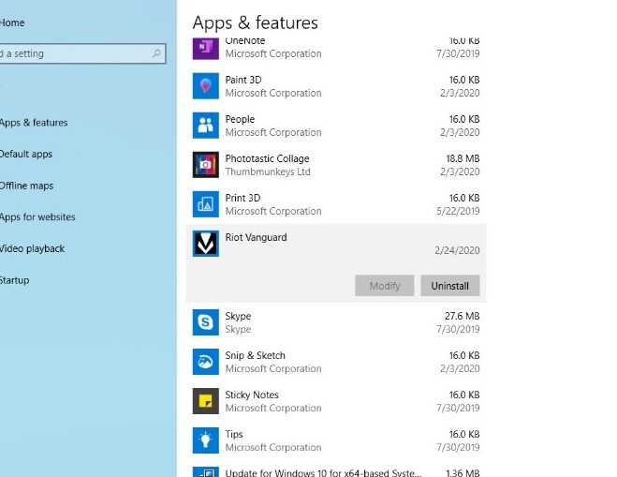Open Default apps settings page
The width and height of the screenshot is (617, 477).
pos(26,154)
